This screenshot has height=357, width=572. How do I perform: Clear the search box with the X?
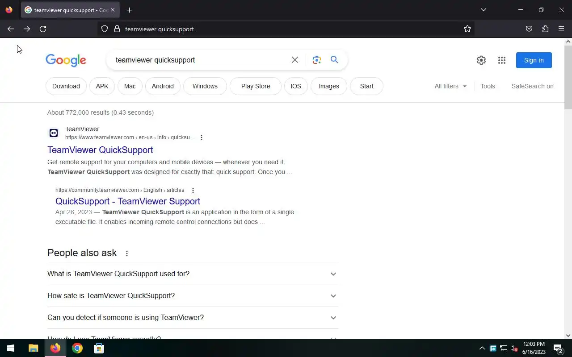295,60
